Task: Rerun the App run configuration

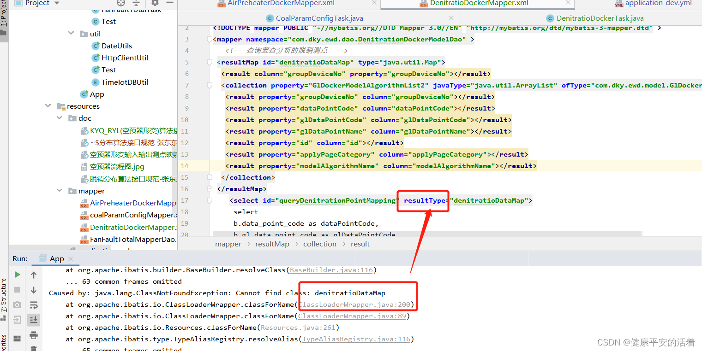Action: coord(17,274)
